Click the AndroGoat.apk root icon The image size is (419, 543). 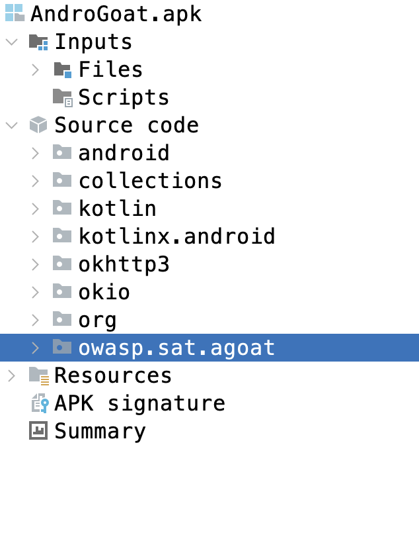point(15,13)
